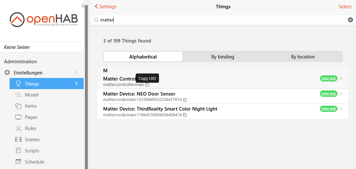Open Model from the sidebar
Screen dimensions: 356x169
[32, 95]
